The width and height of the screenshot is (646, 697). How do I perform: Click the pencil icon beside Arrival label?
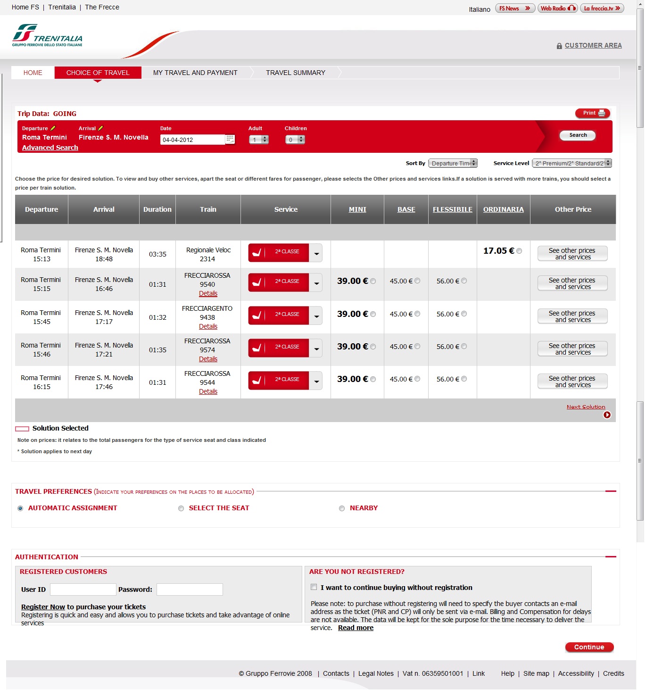[100, 128]
